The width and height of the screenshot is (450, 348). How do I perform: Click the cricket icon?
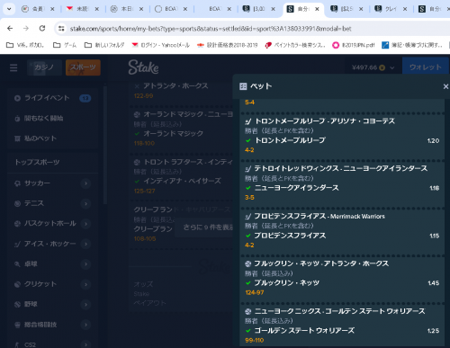(17, 284)
